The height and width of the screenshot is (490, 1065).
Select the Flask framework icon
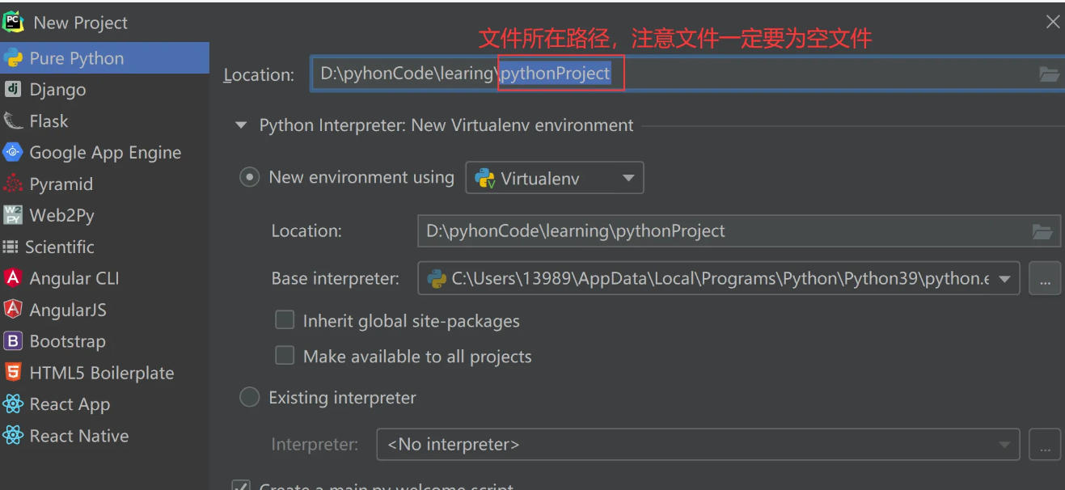(14, 120)
